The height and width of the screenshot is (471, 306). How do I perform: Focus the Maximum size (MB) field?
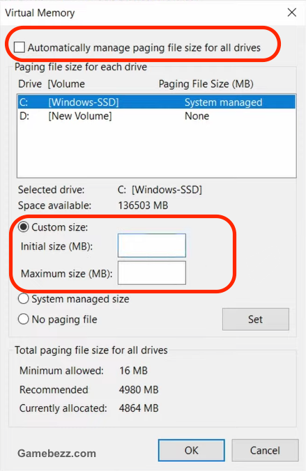pyautogui.click(x=152, y=272)
